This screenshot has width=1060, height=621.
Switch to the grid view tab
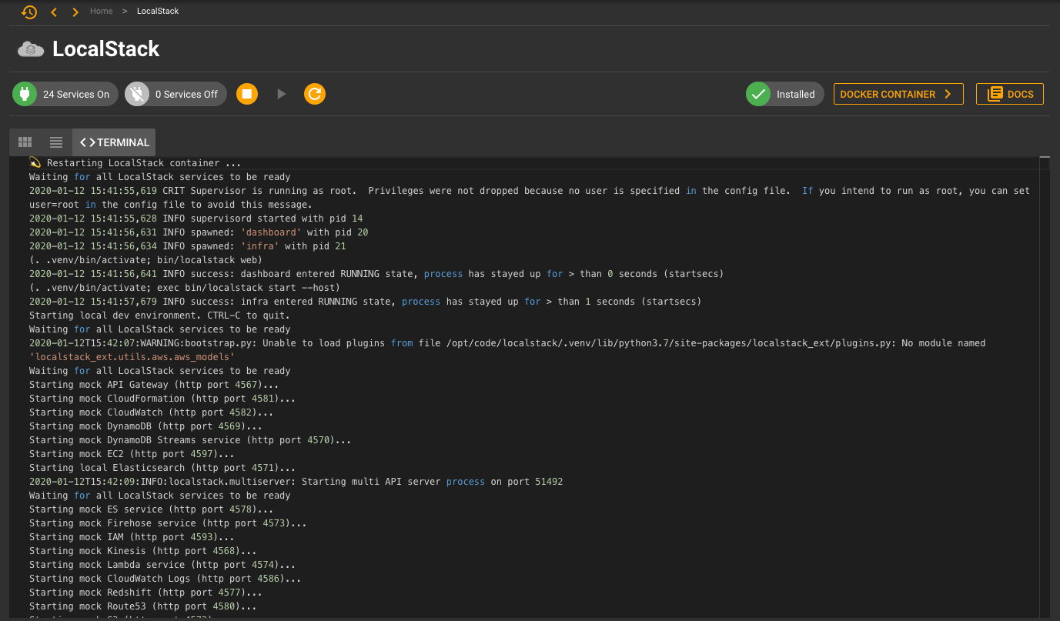pos(25,142)
